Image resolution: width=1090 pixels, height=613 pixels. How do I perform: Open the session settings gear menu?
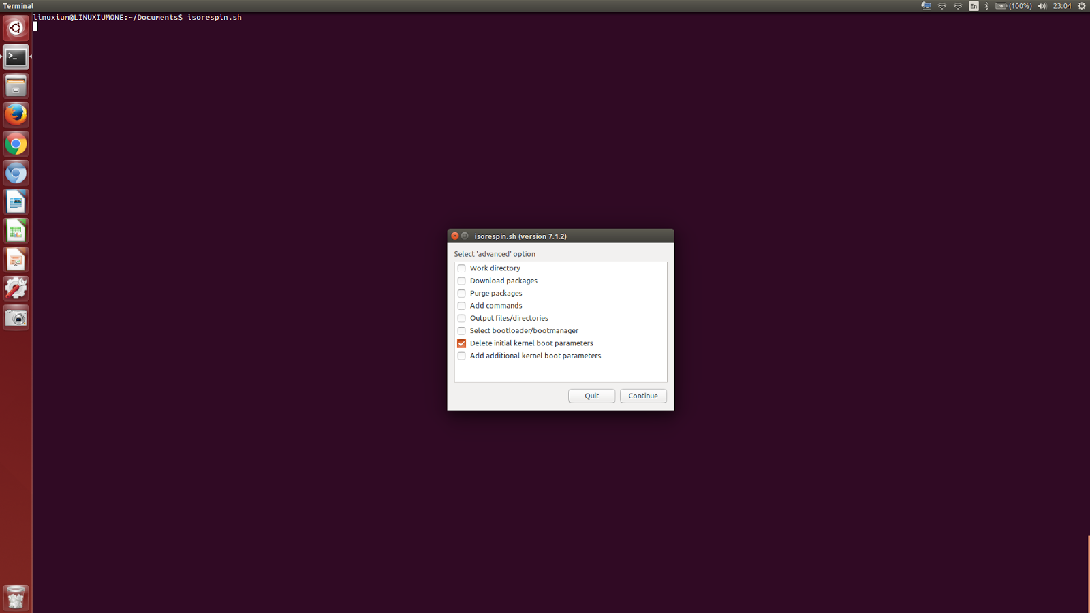coord(1080,5)
